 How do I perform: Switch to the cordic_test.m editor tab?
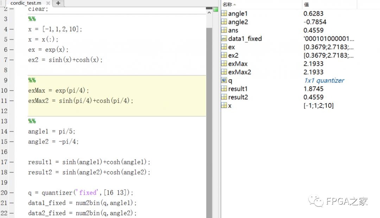(25, 3)
